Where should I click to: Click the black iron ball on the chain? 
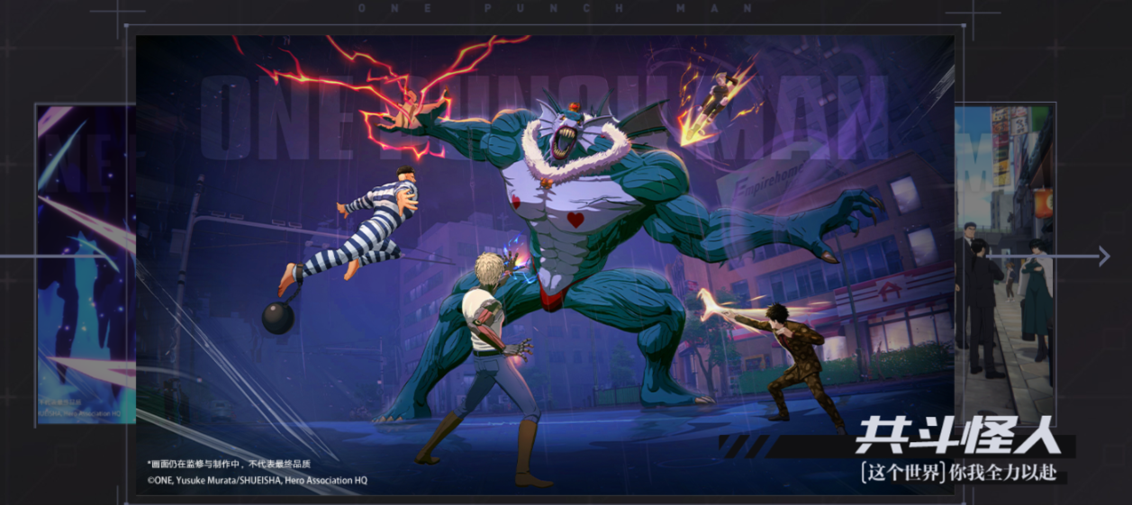tap(277, 317)
